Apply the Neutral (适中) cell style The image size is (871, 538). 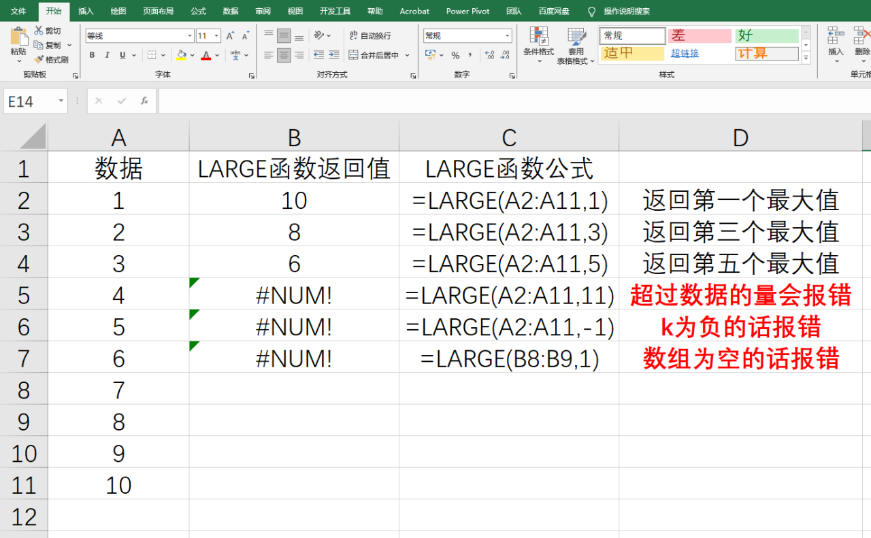tap(633, 54)
